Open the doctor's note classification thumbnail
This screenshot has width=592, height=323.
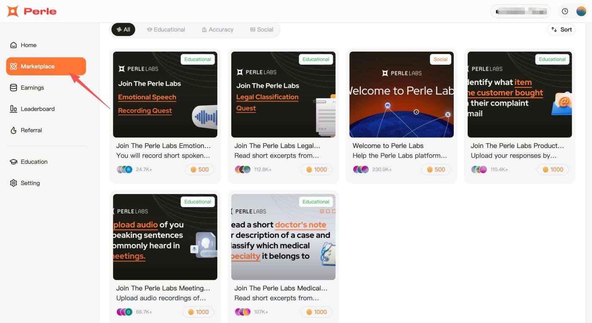pos(283,237)
